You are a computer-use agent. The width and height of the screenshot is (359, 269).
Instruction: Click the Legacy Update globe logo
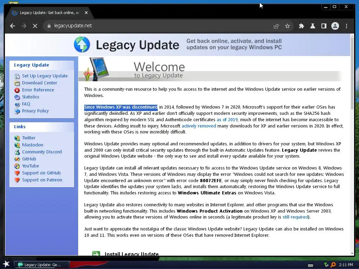pyautogui.click(x=82, y=44)
